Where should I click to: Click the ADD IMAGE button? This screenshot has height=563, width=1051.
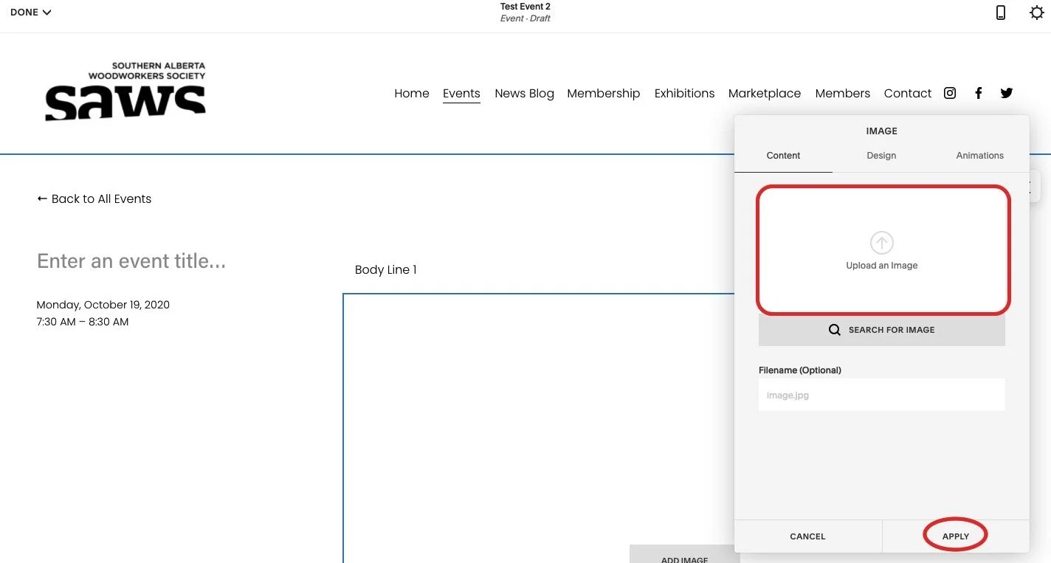[x=684, y=556]
